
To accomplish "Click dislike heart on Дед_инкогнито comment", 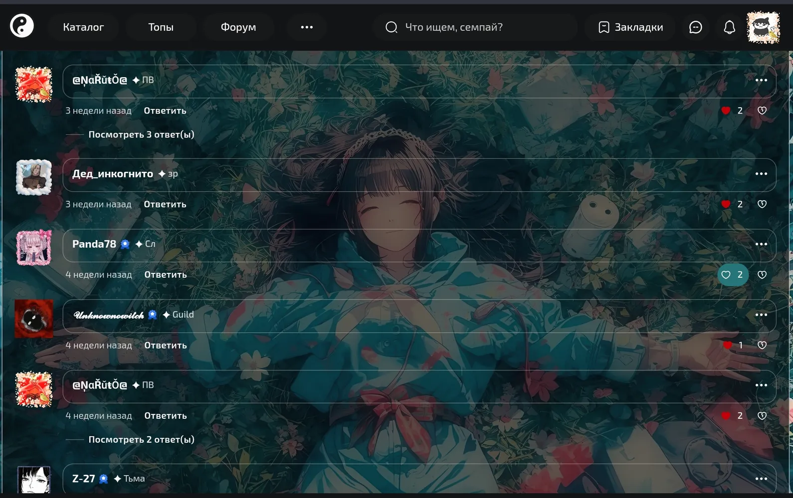I will [762, 204].
